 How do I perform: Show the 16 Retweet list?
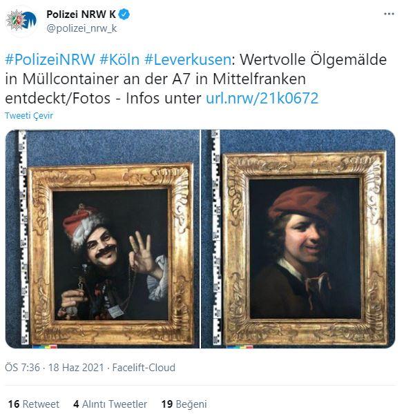34,404
